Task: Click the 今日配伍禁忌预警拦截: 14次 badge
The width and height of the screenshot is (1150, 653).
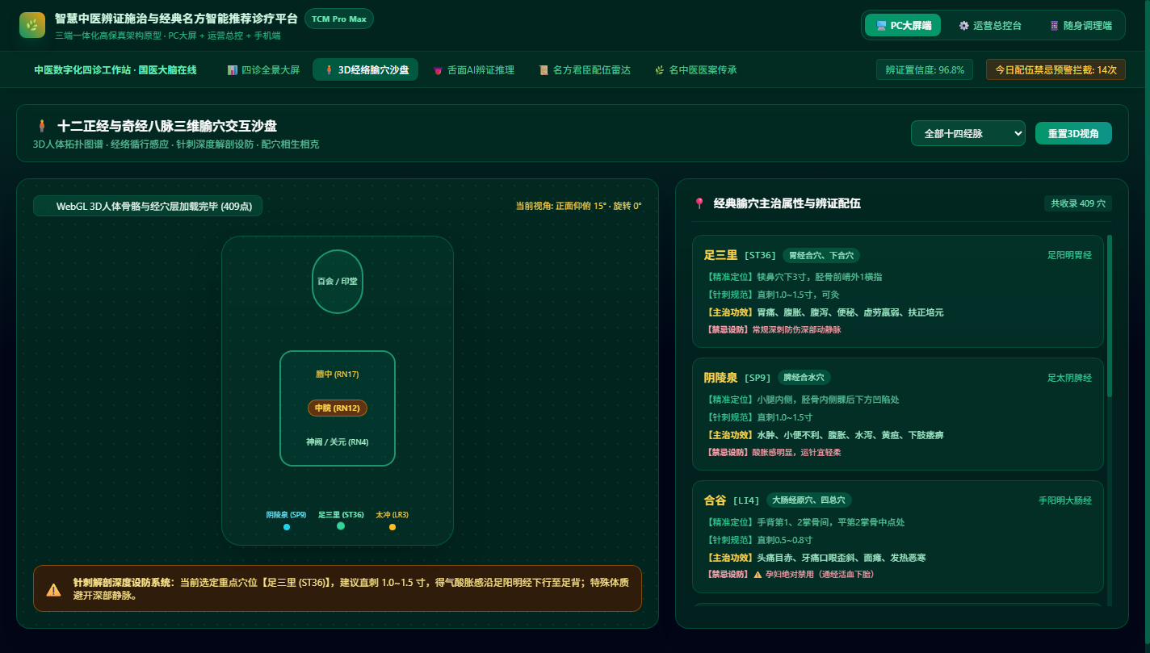Action: 1056,69
